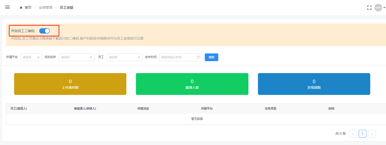The image size is (386, 145).
Task: Expand the 活动名称 filter dropdown
Action: 77,57
